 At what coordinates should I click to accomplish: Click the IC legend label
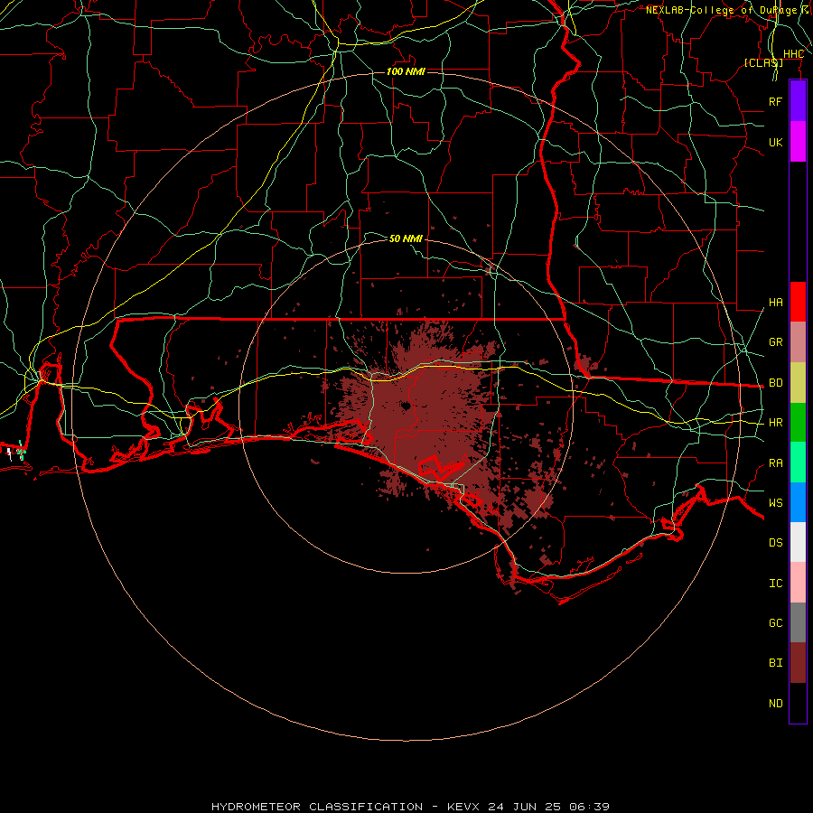(775, 584)
